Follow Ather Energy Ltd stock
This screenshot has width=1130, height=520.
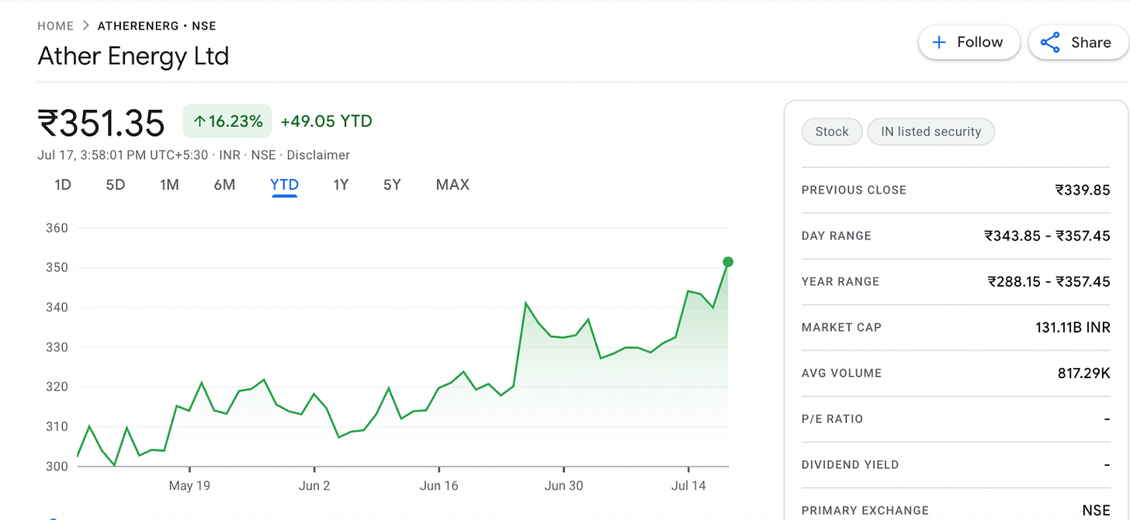[969, 42]
